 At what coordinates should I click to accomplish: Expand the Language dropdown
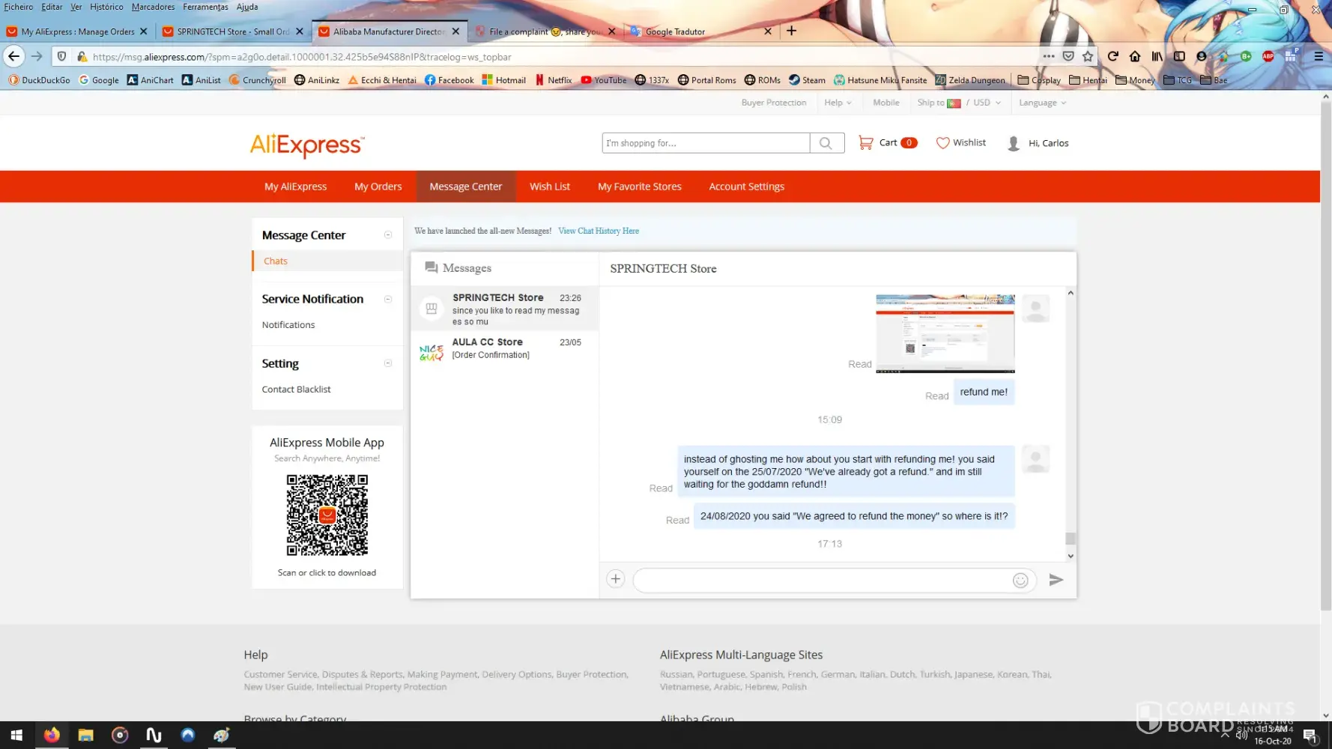pyautogui.click(x=1042, y=103)
